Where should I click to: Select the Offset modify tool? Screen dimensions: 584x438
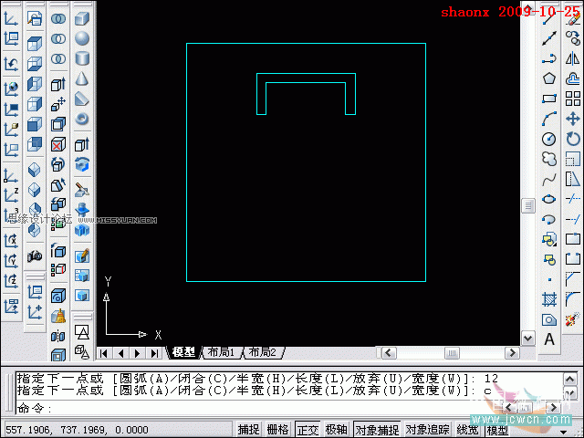click(573, 78)
